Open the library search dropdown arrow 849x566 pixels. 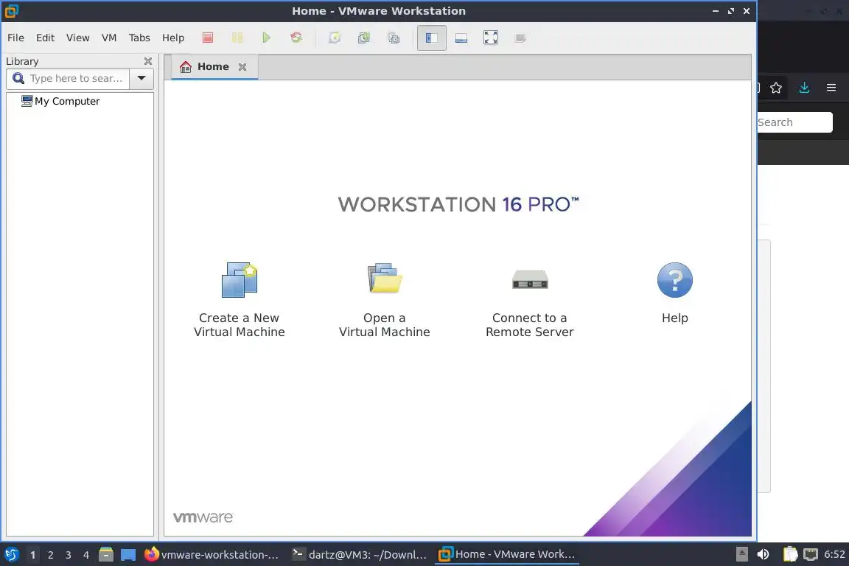141,79
